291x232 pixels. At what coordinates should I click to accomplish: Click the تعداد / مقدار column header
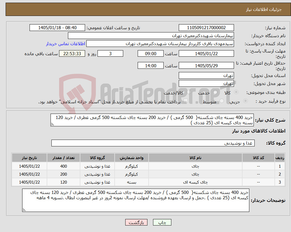click(64, 158)
